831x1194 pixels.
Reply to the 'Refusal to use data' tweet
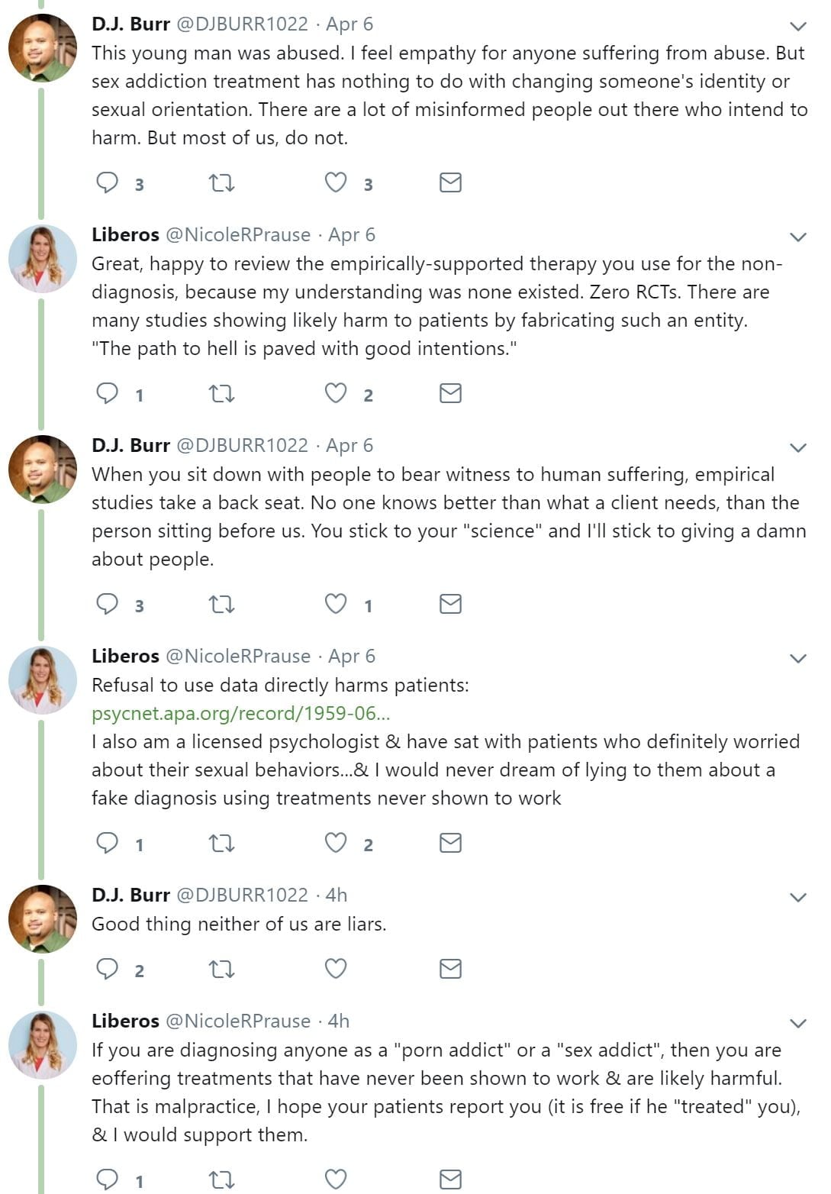point(108,843)
